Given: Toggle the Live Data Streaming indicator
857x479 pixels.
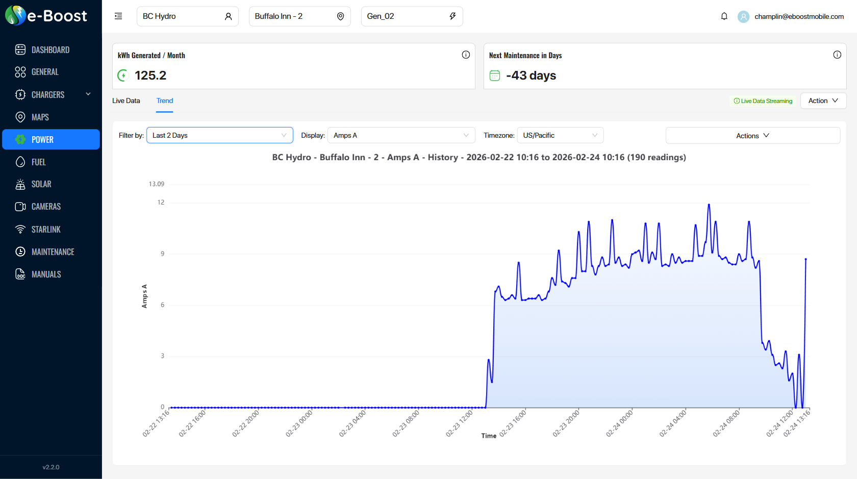Looking at the screenshot, I should (x=763, y=100).
